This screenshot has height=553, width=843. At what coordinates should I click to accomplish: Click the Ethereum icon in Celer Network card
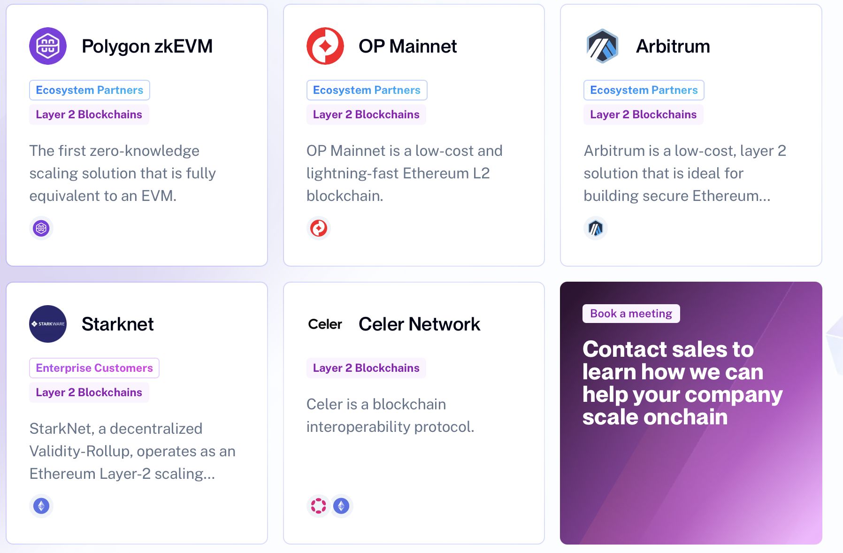[x=341, y=506]
